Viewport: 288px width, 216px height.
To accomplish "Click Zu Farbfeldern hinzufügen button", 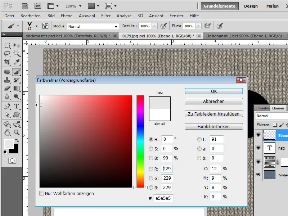I will [214, 114].
